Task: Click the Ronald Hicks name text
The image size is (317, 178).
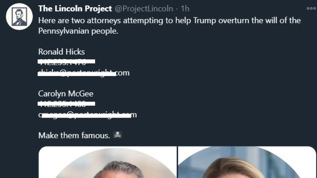Action: coord(61,52)
